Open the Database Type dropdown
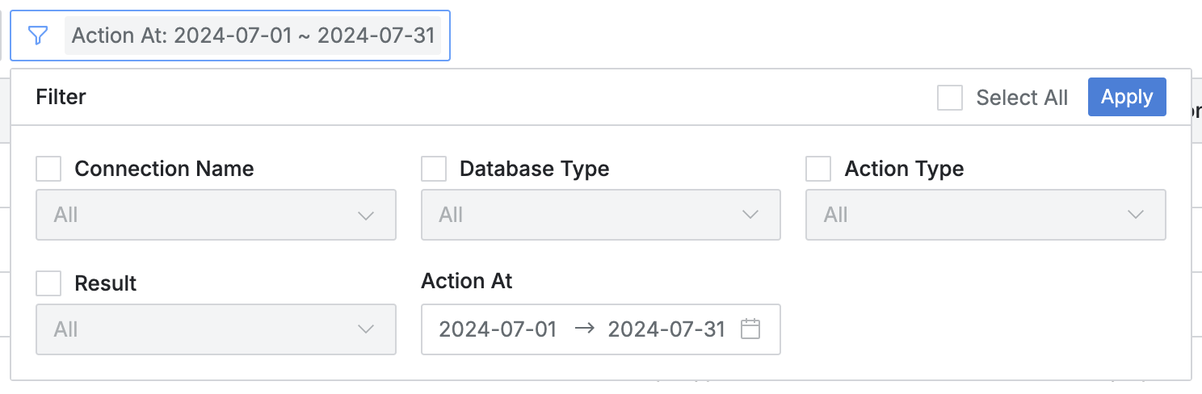 (x=600, y=215)
